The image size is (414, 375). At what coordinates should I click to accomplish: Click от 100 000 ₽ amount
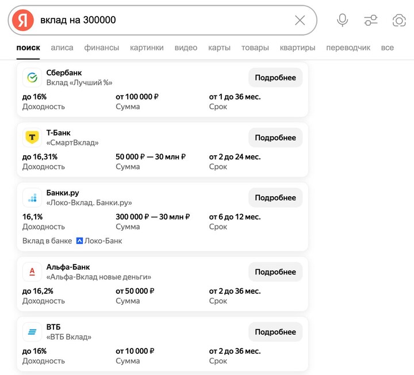click(137, 97)
